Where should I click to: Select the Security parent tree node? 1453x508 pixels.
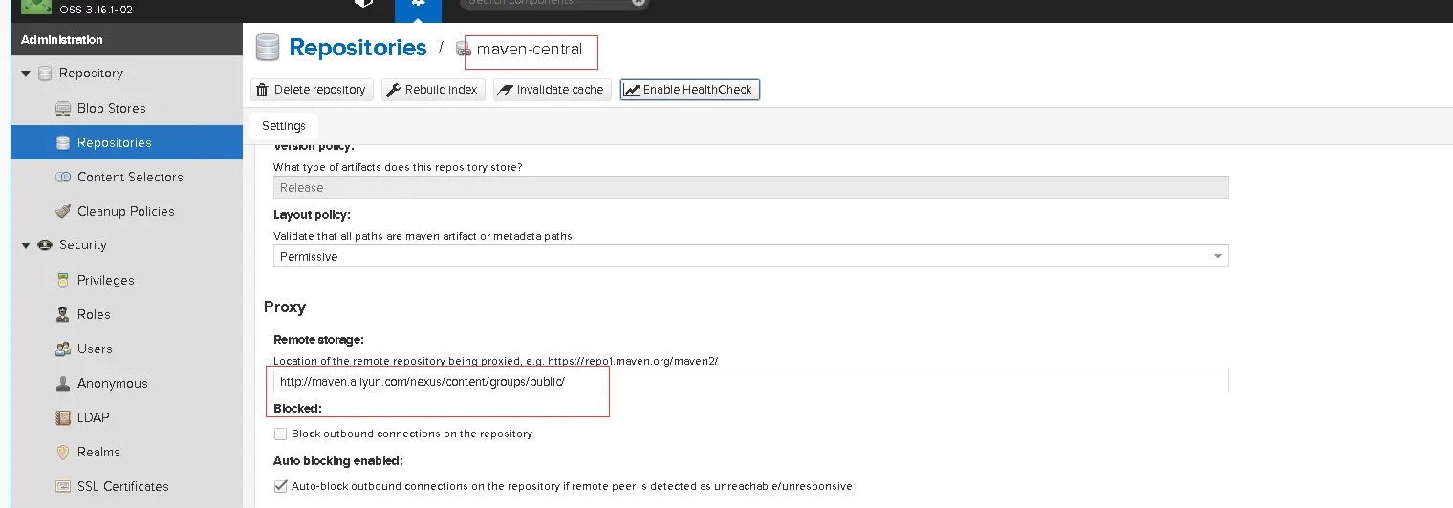[x=83, y=245]
